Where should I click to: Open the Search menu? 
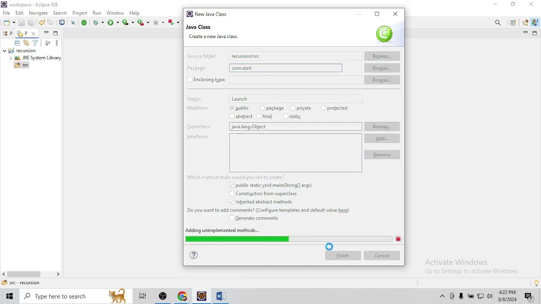60,13
